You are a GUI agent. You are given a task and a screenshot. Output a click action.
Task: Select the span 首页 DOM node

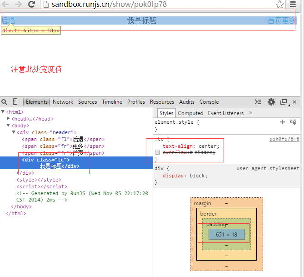(63, 153)
